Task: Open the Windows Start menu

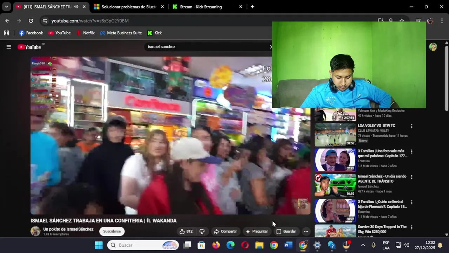Action: [x=99, y=245]
